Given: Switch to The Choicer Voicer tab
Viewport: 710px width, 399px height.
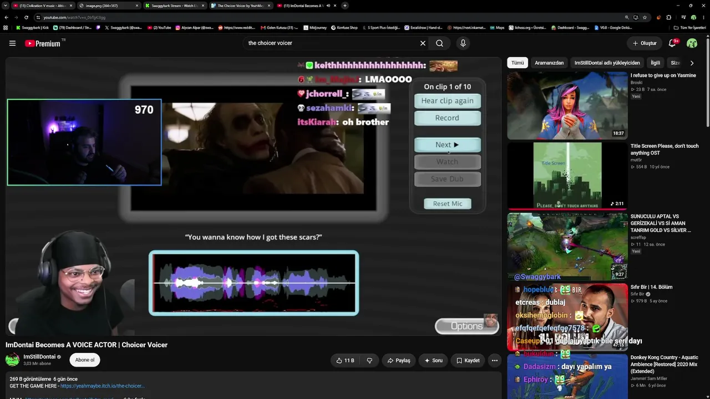Looking at the screenshot, I should 240,6.
